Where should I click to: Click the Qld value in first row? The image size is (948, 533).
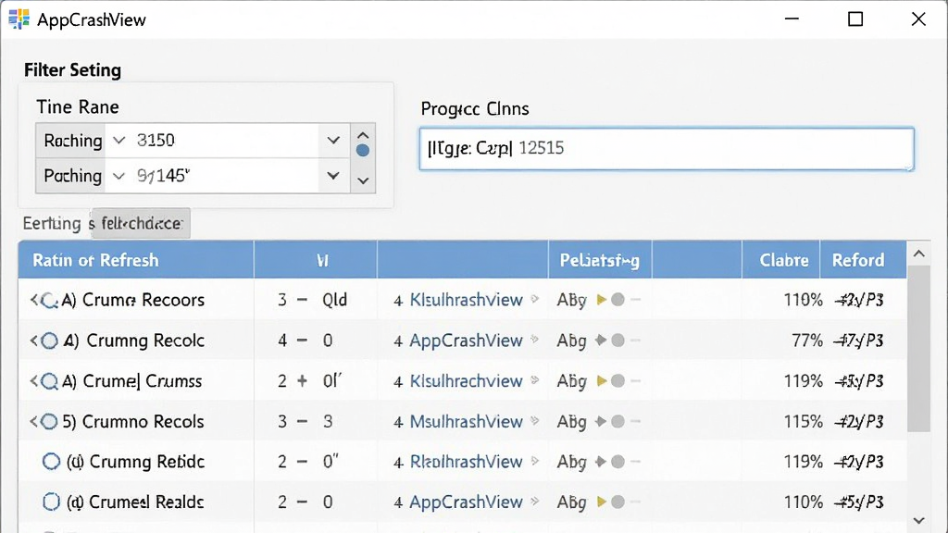point(334,300)
